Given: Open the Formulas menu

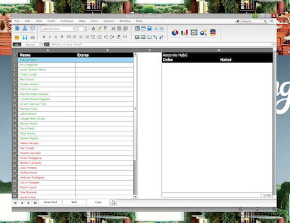Looking at the screenshot, I should 67,21.
